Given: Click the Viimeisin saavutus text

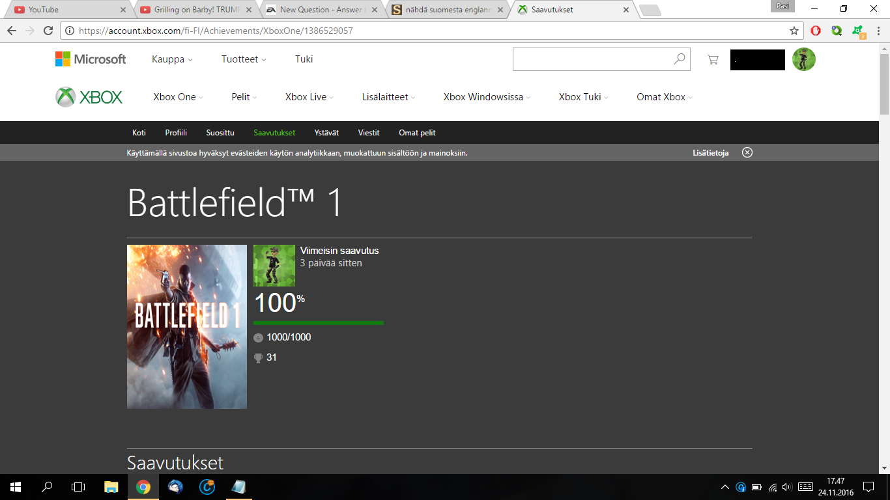Looking at the screenshot, I should [x=339, y=251].
